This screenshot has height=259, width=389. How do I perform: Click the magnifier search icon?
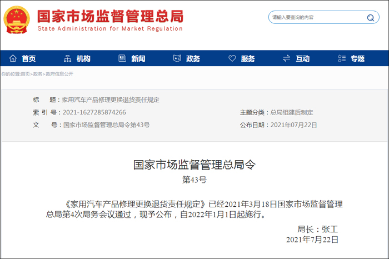pyautogui.click(x=371, y=18)
